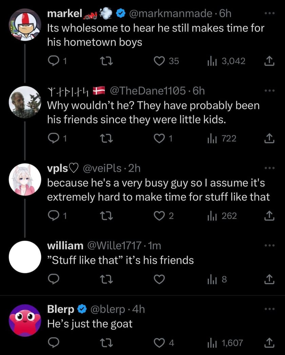Open more options on markel's tweet

pos(269,14)
